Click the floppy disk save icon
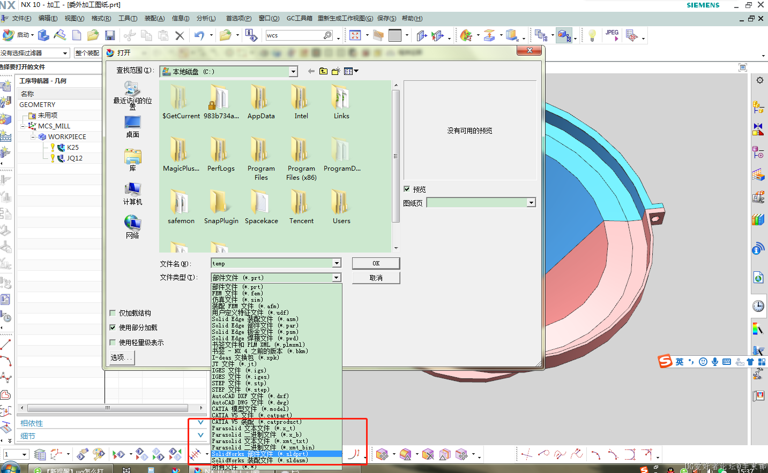The image size is (768, 473). pos(110,35)
